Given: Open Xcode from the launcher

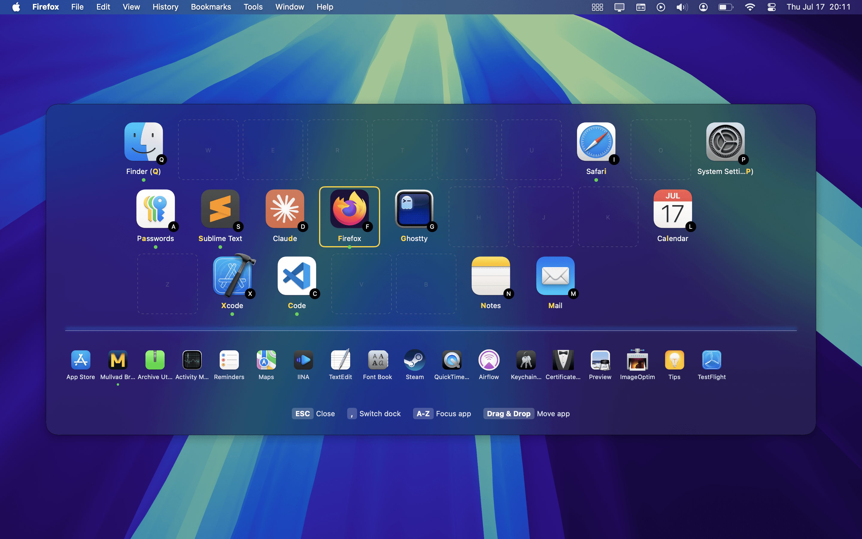Looking at the screenshot, I should click(232, 276).
